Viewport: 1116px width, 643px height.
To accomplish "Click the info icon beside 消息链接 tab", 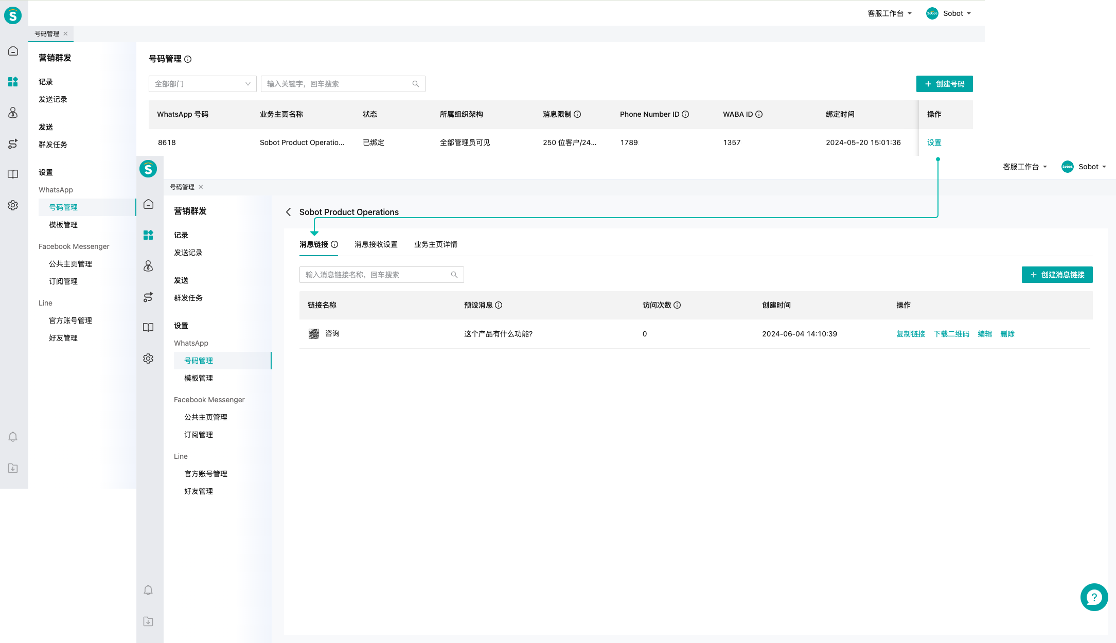I will click(334, 244).
